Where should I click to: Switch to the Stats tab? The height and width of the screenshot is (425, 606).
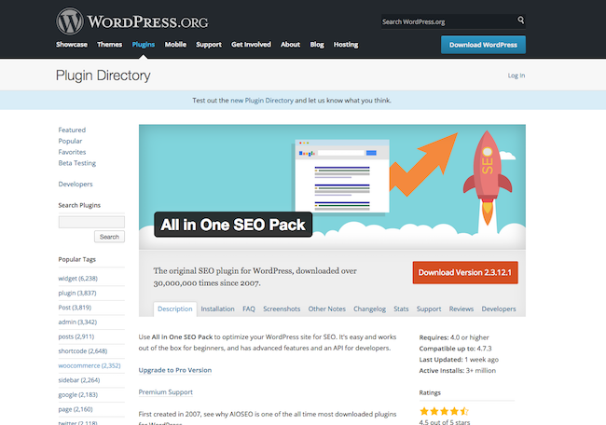[x=401, y=309]
